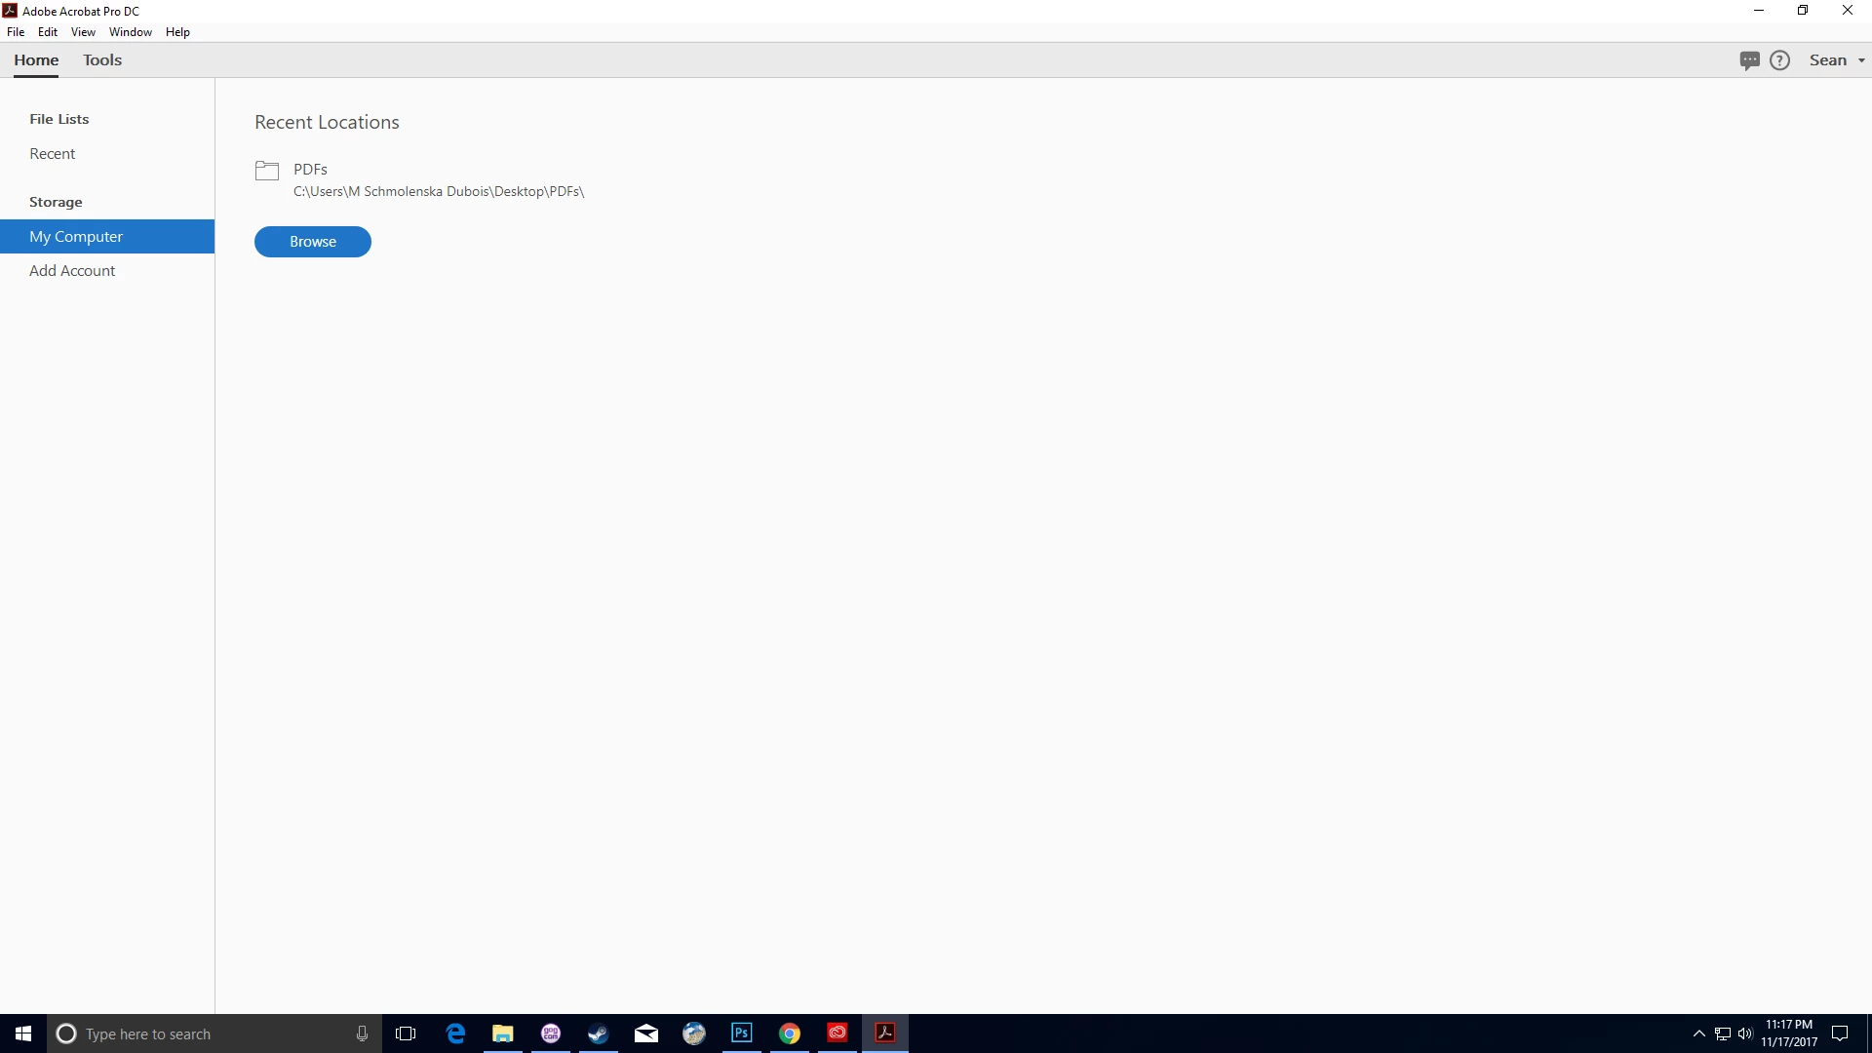This screenshot has width=1872, height=1053.
Task: Open the Window menu
Action: tap(130, 32)
